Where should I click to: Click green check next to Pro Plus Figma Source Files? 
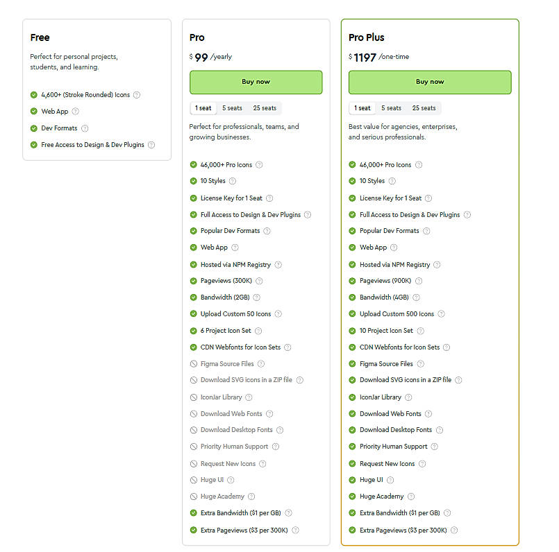(352, 363)
